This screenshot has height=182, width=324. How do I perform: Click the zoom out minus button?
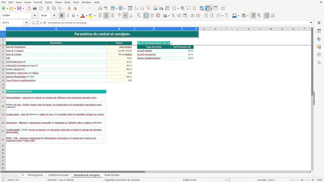point(292,180)
